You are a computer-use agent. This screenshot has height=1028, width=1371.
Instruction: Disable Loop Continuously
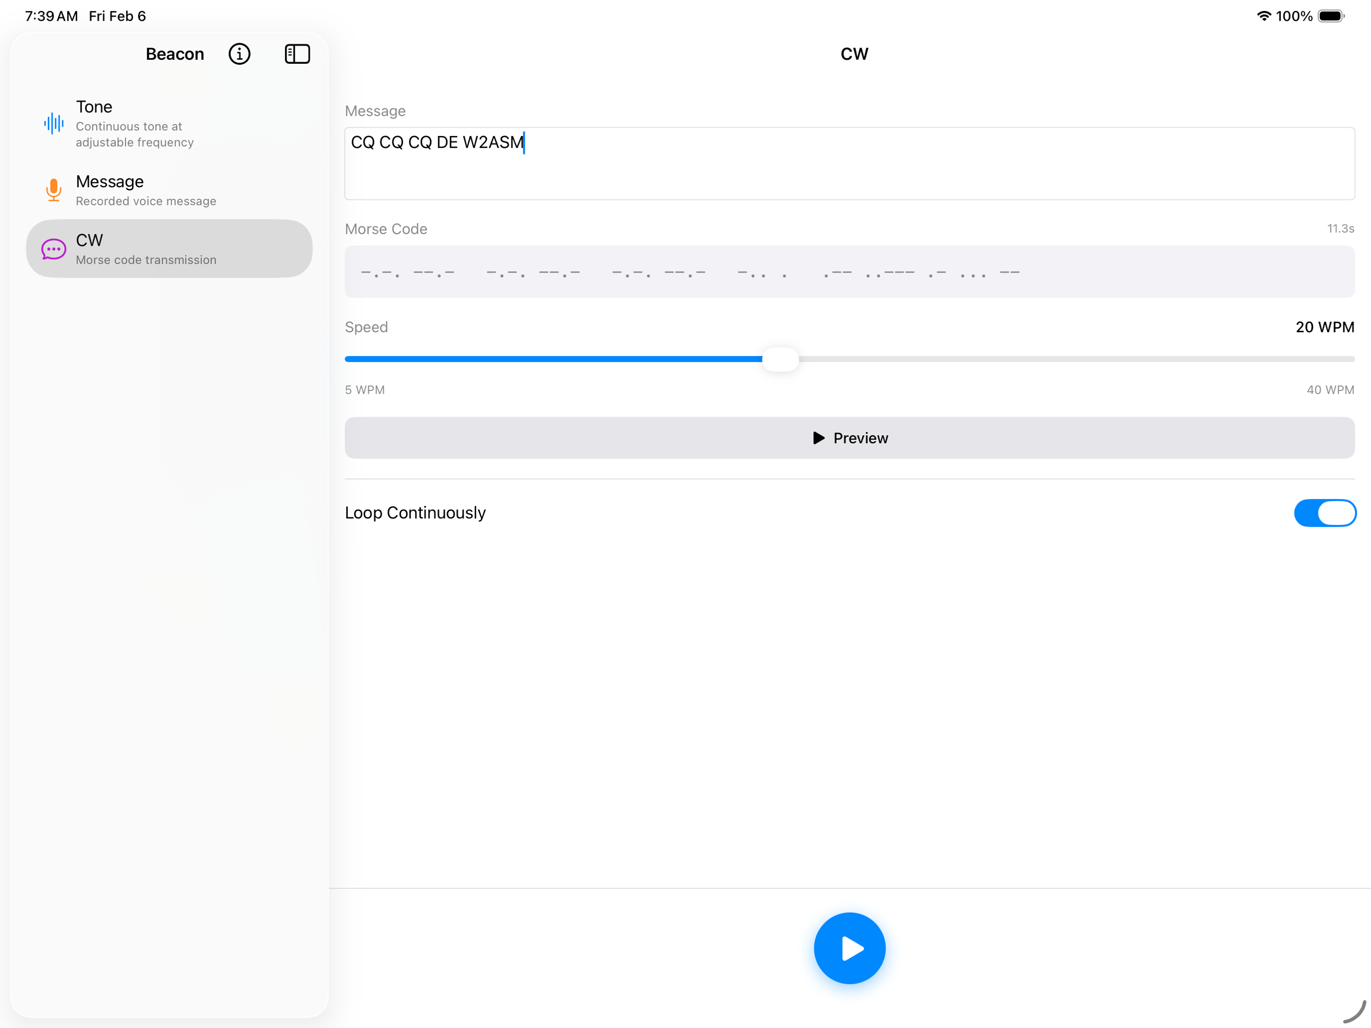click(x=1324, y=513)
